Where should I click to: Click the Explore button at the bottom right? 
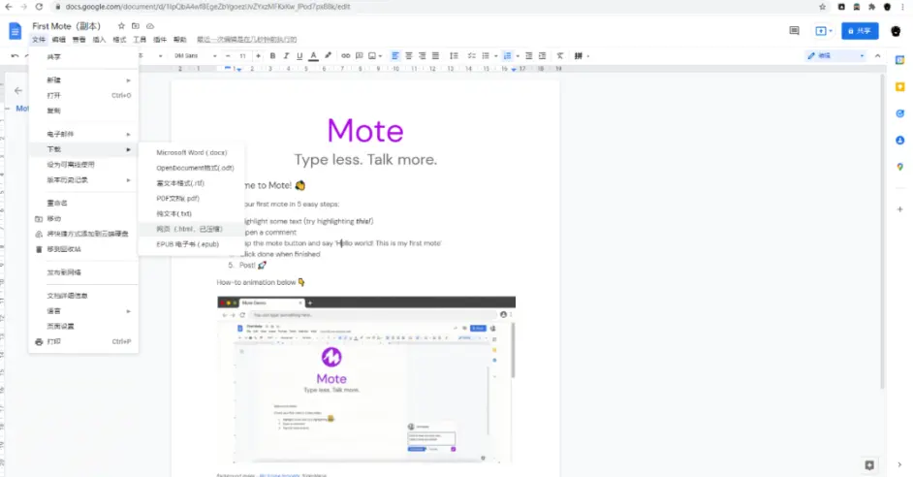click(869, 464)
